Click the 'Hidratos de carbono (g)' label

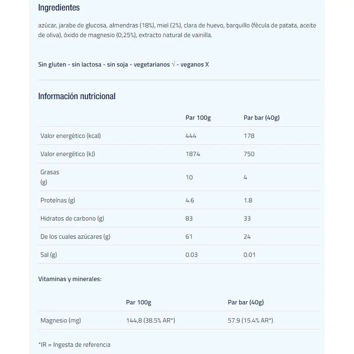pyautogui.click(x=72, y=218)
